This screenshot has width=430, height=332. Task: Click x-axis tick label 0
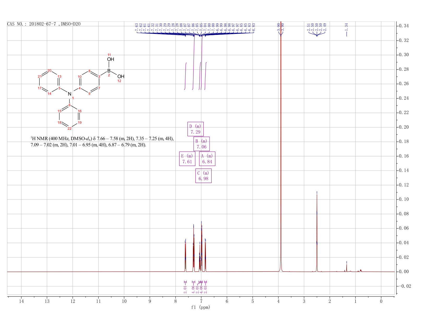[x=381, y=301]
